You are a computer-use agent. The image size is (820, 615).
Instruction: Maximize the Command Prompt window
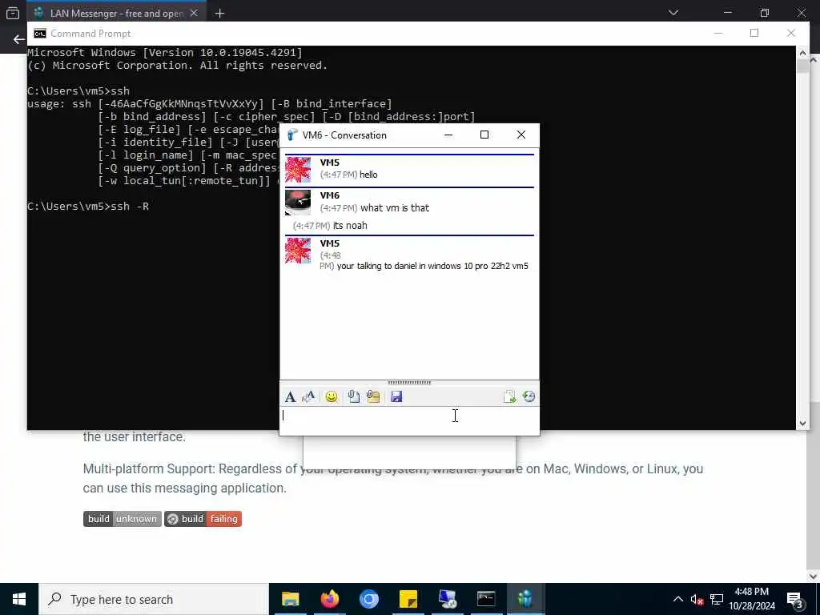pyautogui.click(x=754, y=34)
